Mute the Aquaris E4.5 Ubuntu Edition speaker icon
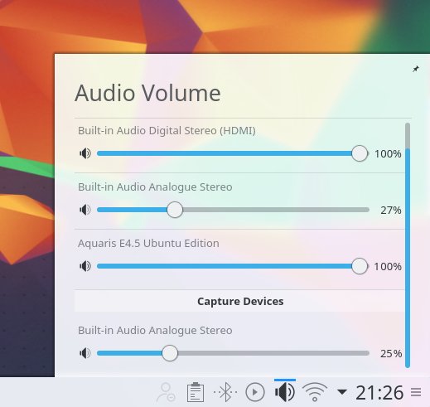430x407 pixels. click(85, 266)
